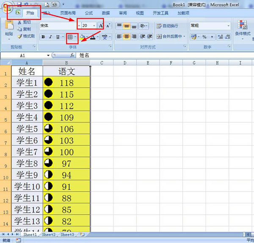
Task: Toggle Underline formatting
Action: [x=58, y=37]
